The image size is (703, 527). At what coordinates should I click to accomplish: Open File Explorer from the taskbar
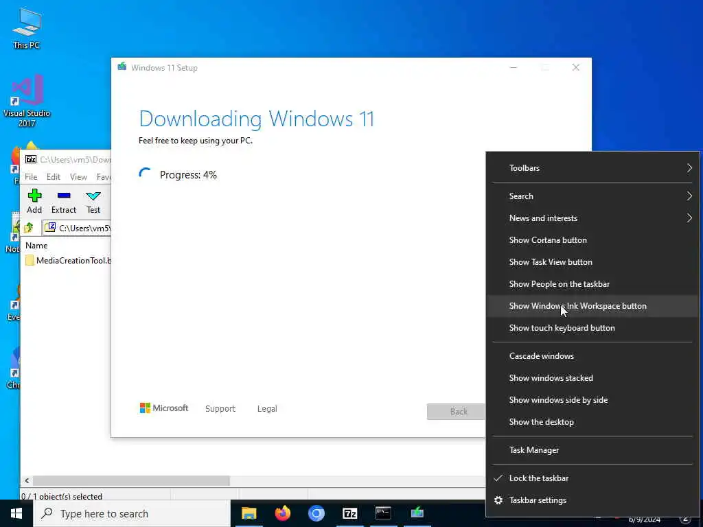(249, 513)
